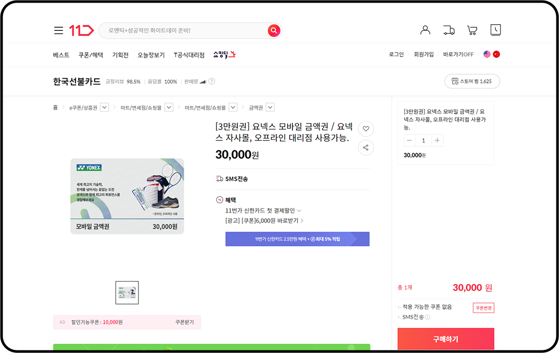Expand the e쿠폰/상품권 breadcrumb dropdown

pos(104,108)
